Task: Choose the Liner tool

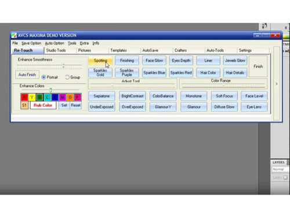Action: tap(208, 60)
